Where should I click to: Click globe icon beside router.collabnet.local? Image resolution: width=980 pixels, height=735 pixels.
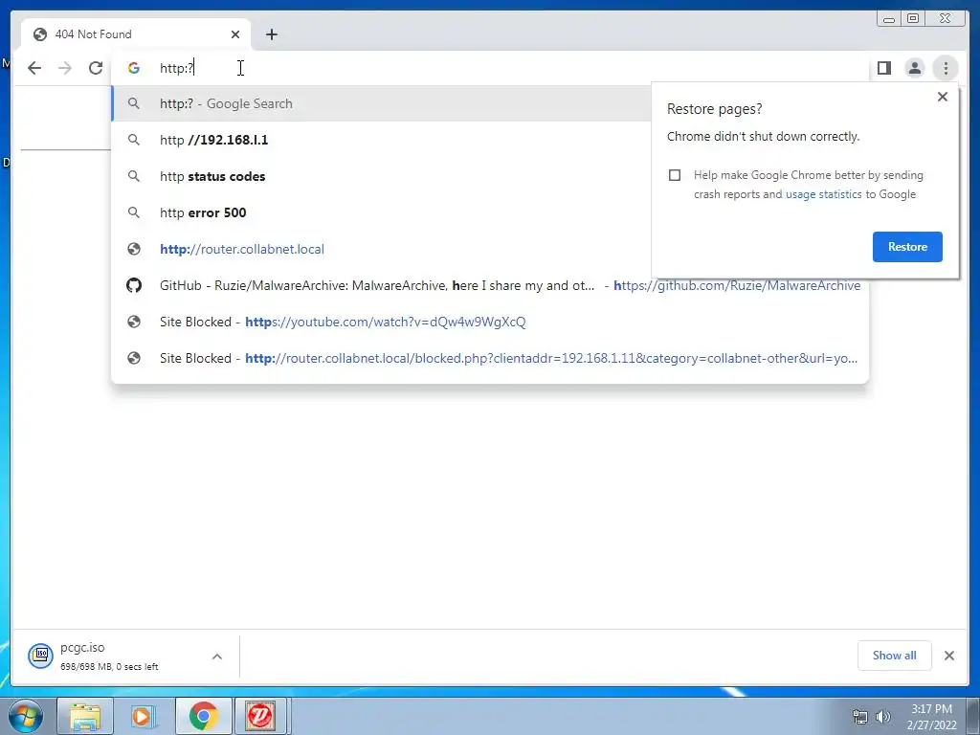tap(134, 249)
